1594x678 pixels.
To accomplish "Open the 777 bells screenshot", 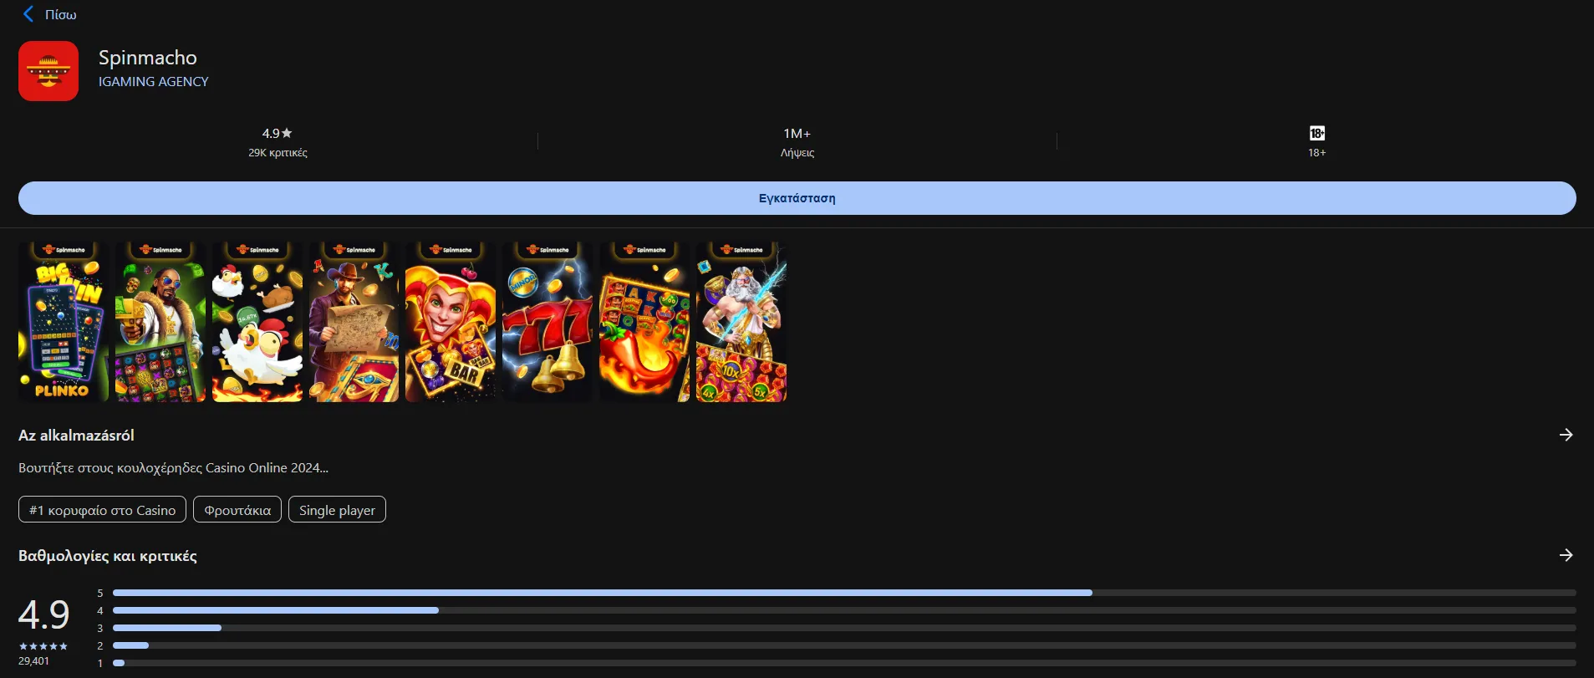I will 547,322.
